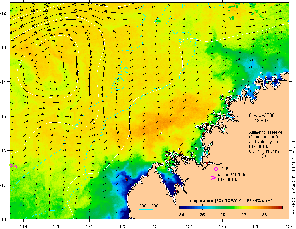Viewport: 296px width, 229px height.
Task: Click the -17 latitude axis label
Action: [3, 185]
